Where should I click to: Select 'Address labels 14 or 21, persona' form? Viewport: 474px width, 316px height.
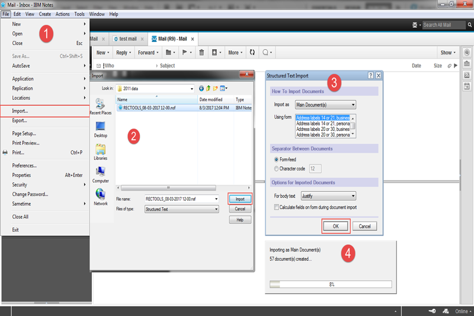click(x=322, y=124)
